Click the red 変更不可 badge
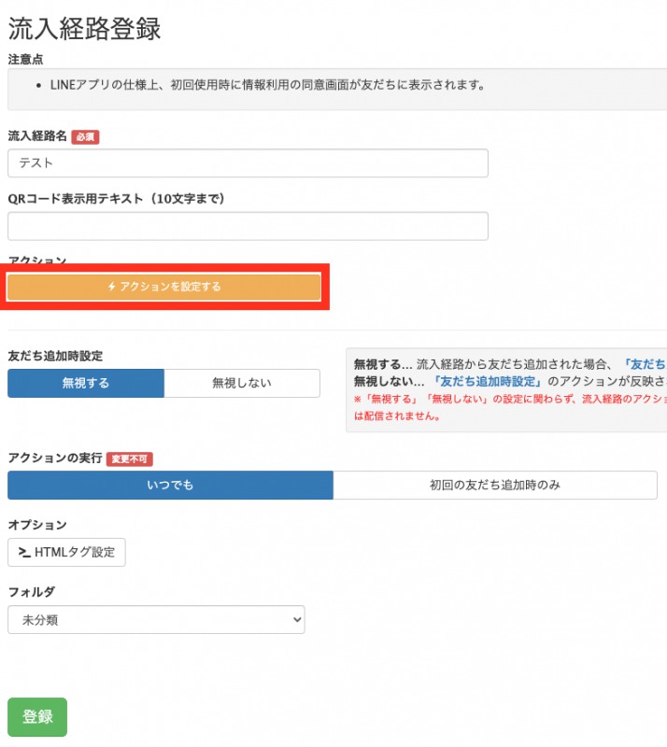 point(129,458)
